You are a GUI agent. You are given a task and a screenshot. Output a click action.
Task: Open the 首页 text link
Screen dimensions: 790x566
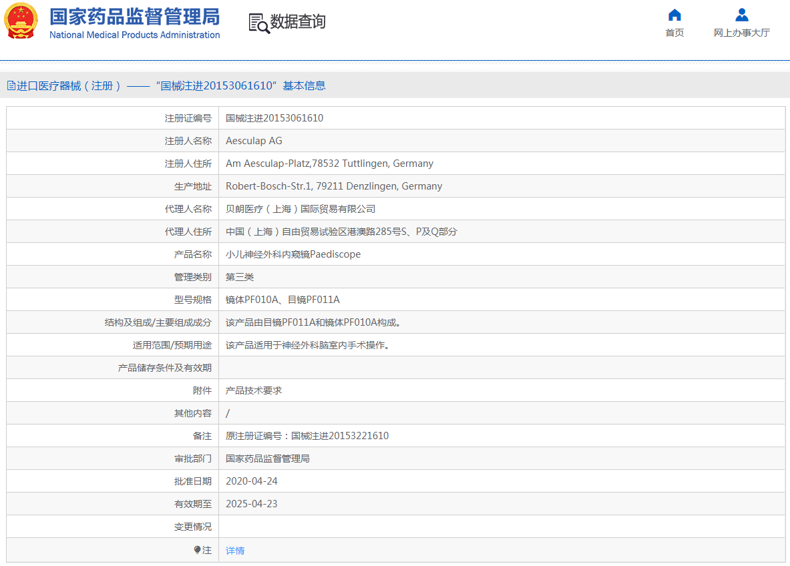(x=674, y=33)
